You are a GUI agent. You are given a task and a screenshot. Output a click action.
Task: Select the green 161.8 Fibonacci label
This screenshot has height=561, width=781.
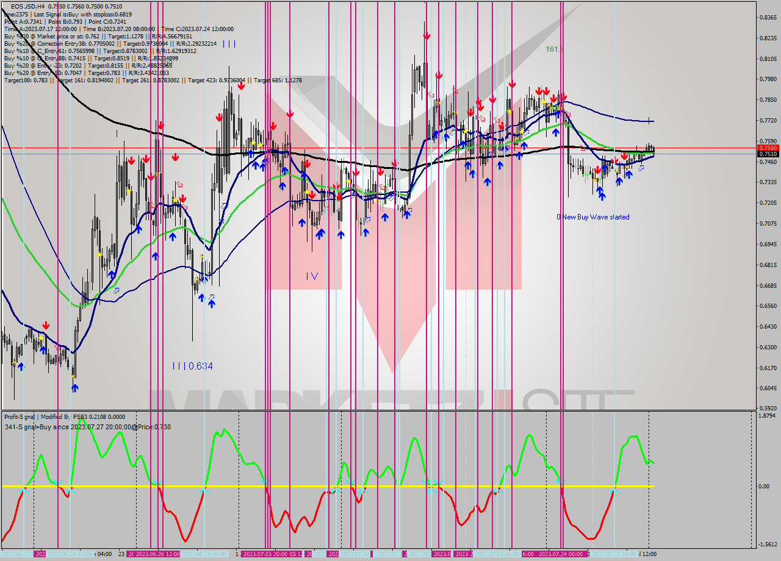(554, 49)
